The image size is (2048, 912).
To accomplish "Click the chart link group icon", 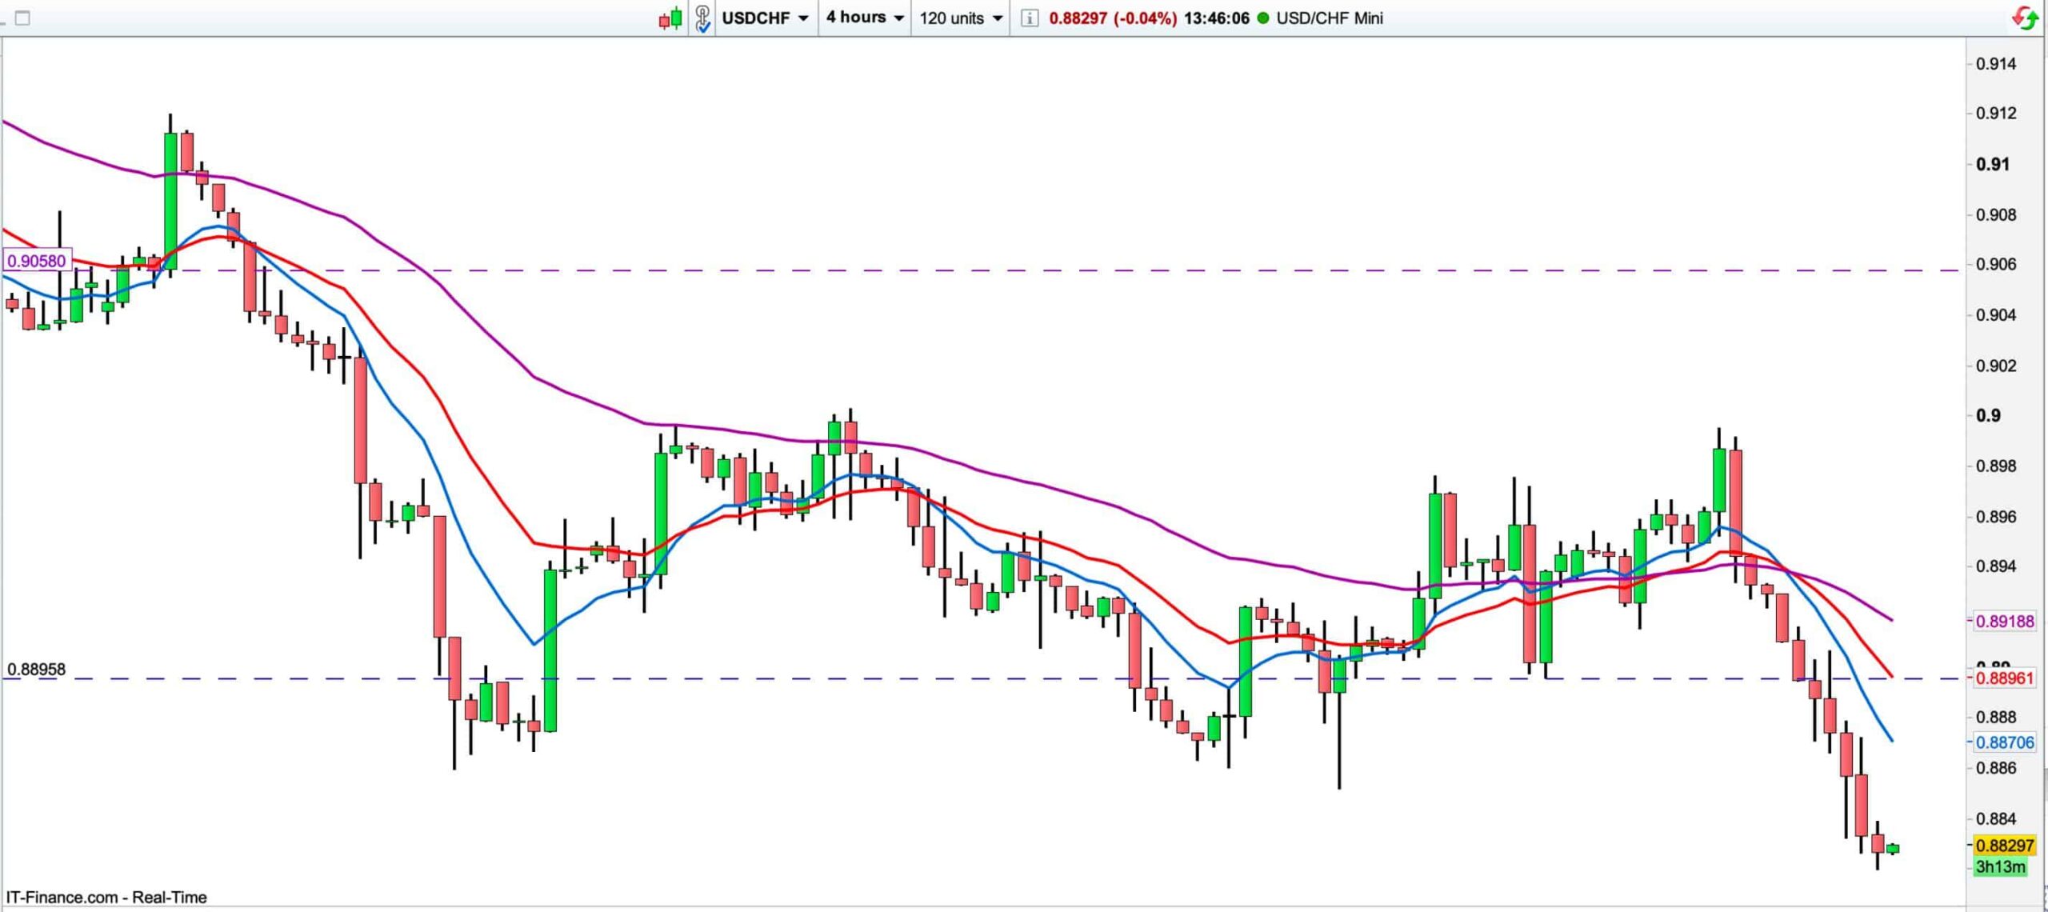I will coord(702,18).
